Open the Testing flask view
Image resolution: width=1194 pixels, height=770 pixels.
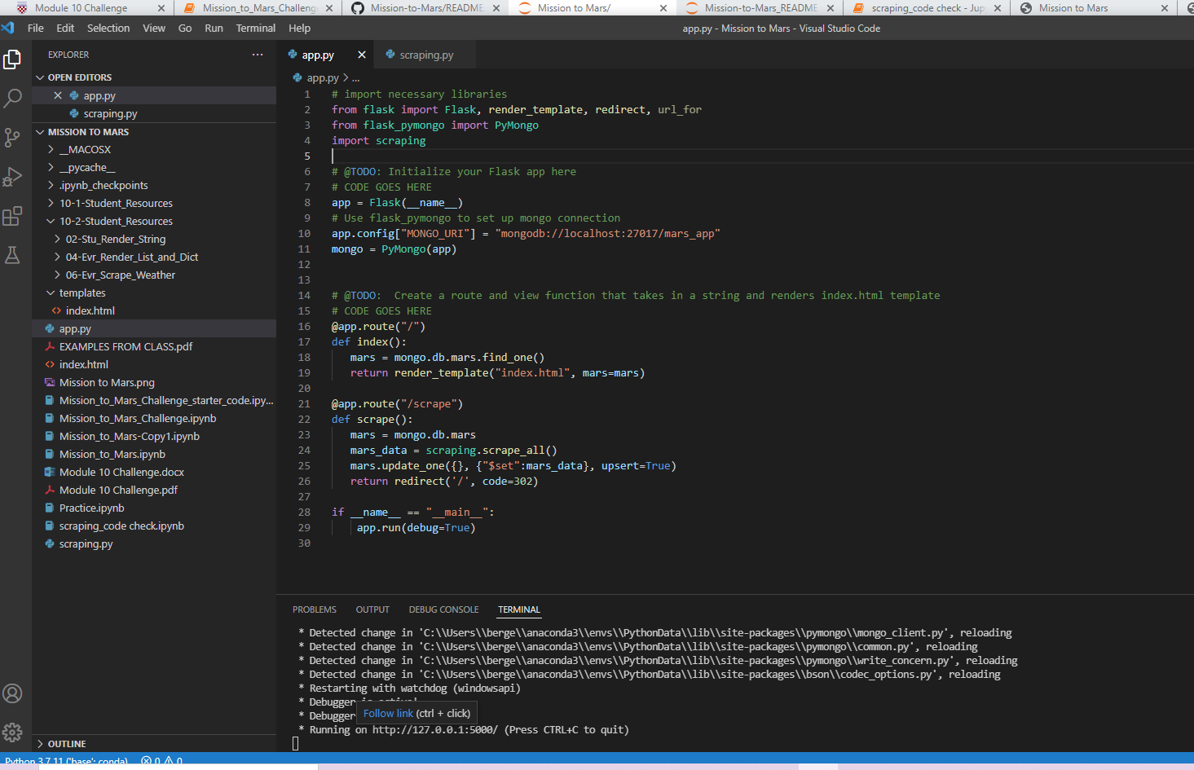click(x=12, y=255)
